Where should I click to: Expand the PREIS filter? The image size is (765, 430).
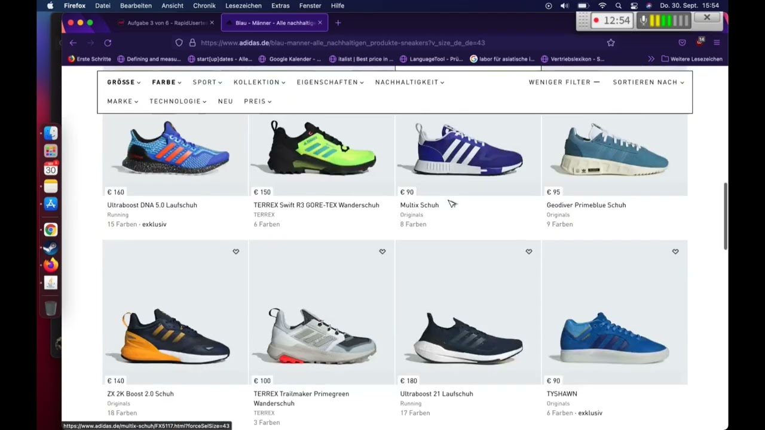pyautogui.click(x=258, y=102)
